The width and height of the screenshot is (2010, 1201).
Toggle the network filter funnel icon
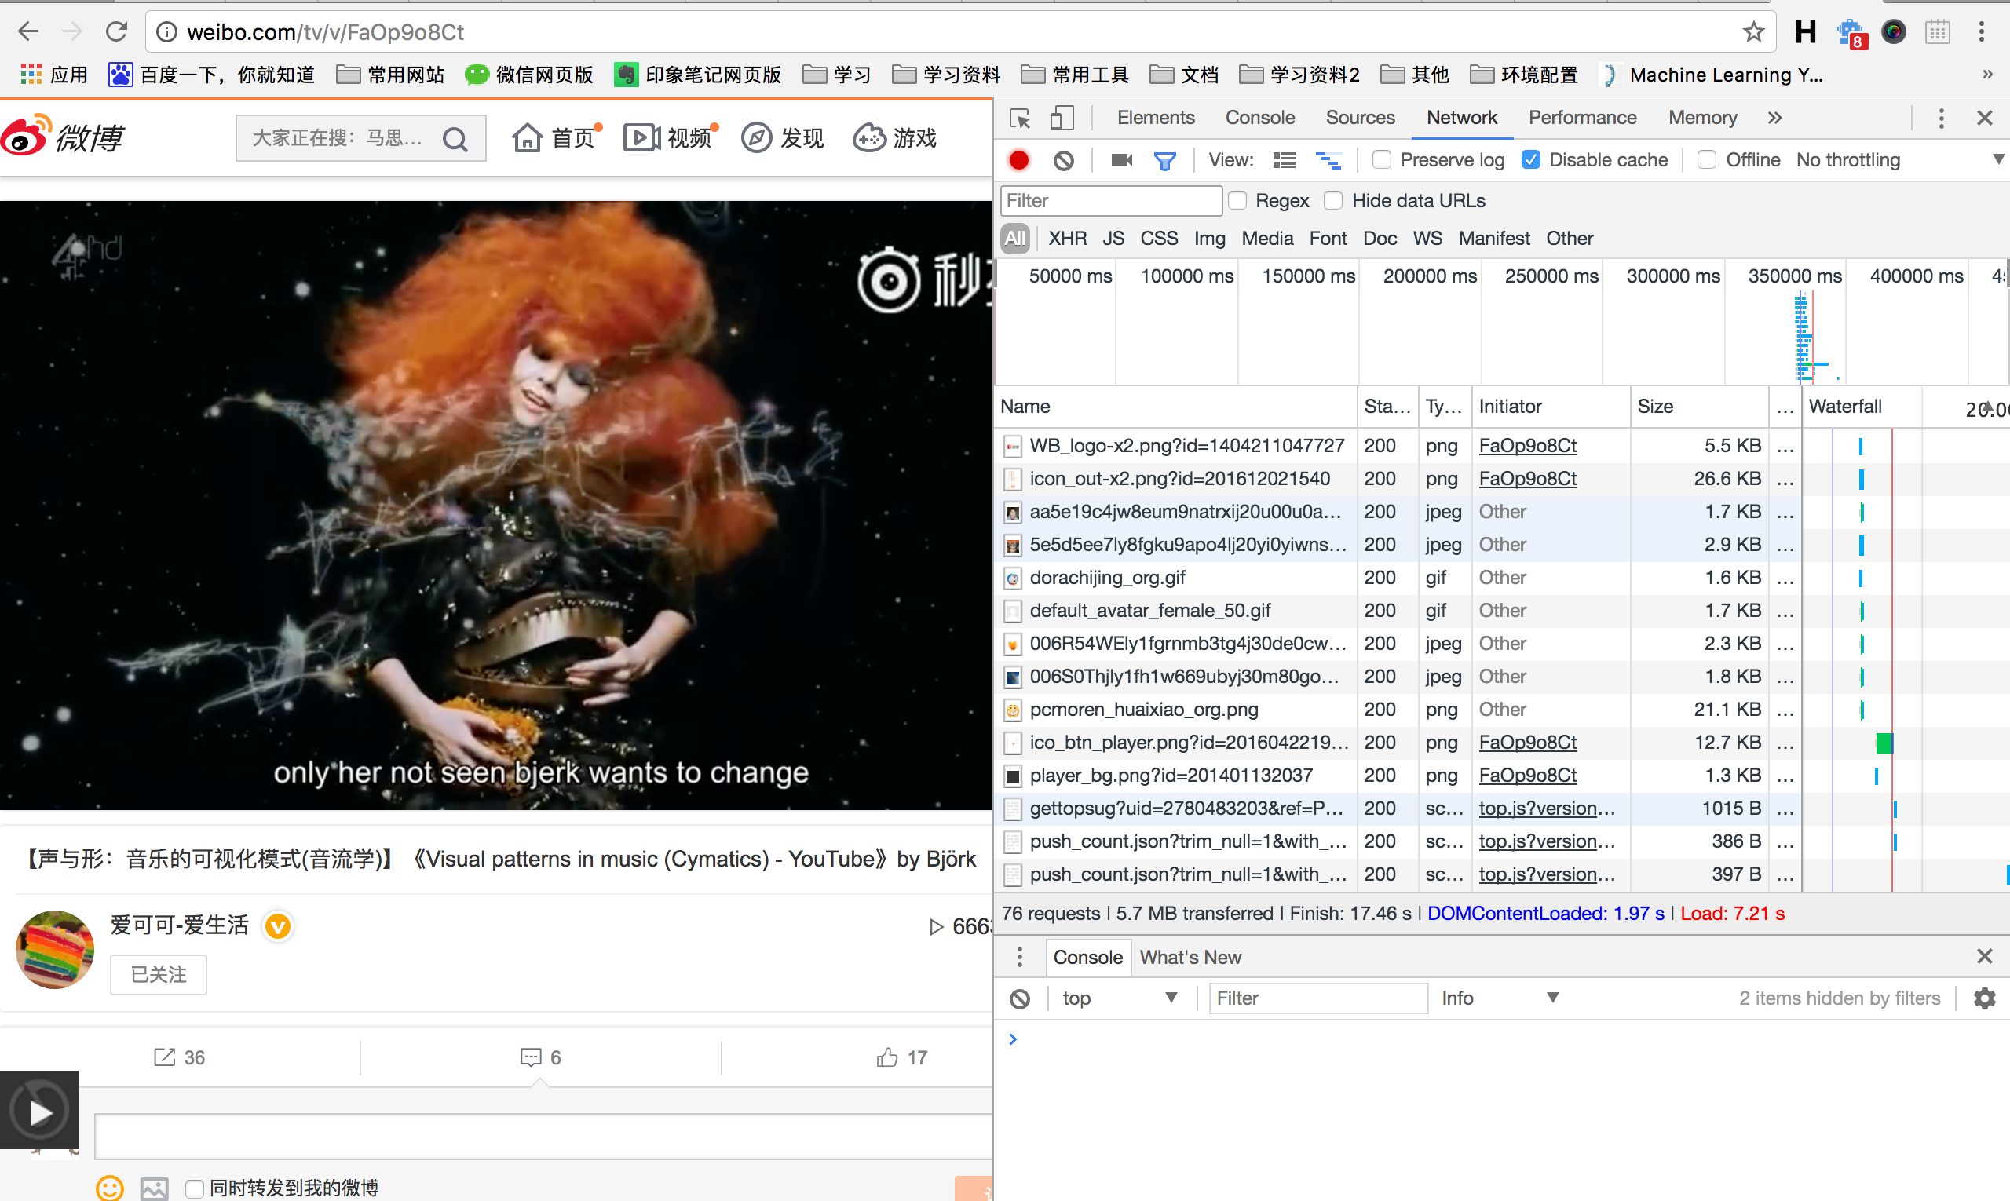[1165, 160]
